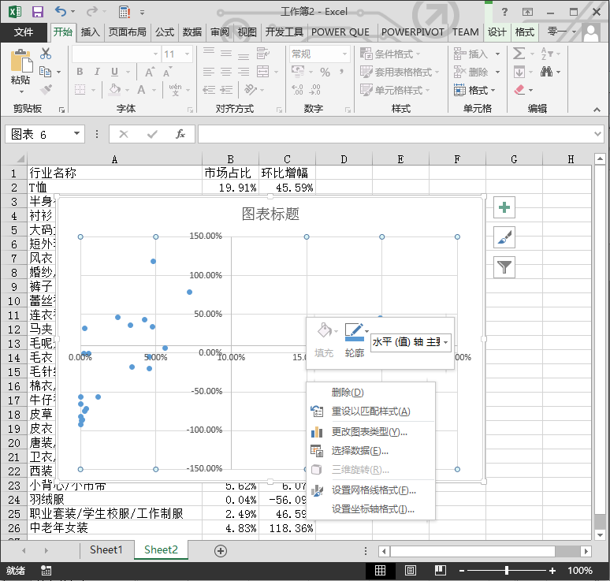Image resolution: width=610 pixels, height=581 pixels.
Task: Toggle Underline formatting
Action: point(114,72)
